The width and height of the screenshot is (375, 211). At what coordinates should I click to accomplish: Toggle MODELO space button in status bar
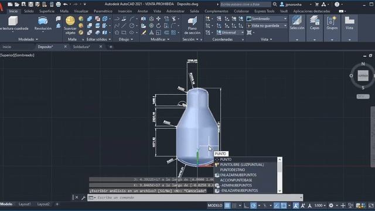pyautogui.click(x=215, y=206)
